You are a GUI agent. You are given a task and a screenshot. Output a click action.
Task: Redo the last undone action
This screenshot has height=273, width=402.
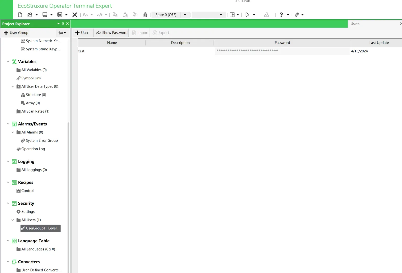pos(100,15)
